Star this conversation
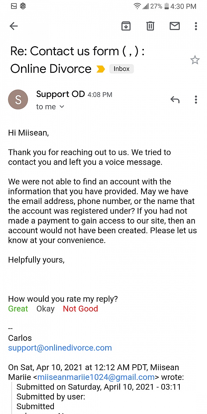Viewport: 207px width, 414px height. (195, 60)
